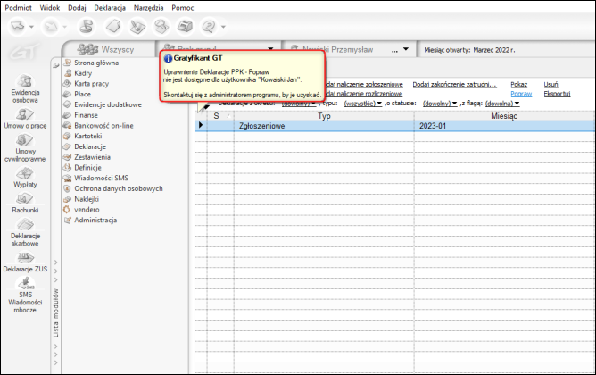The image size is (596, 375).
Task: Open the Dodaj menu
Action: pyautogui.click(x=77, y=8)
